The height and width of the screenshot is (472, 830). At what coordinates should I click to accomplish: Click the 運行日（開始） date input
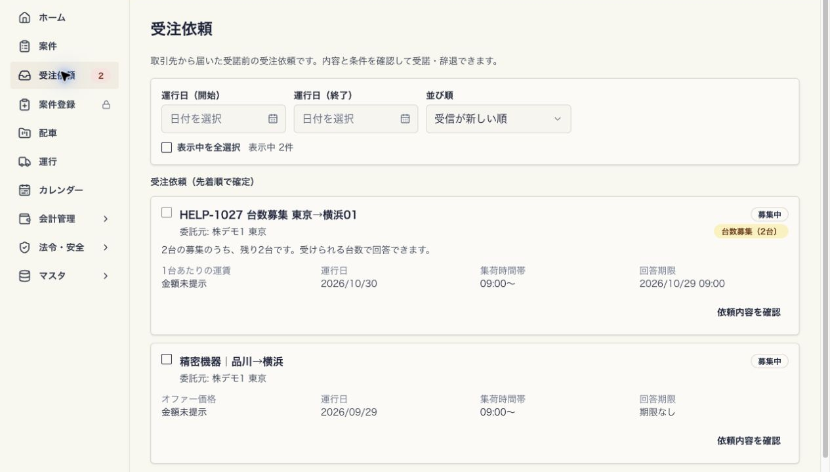[224, 119]
